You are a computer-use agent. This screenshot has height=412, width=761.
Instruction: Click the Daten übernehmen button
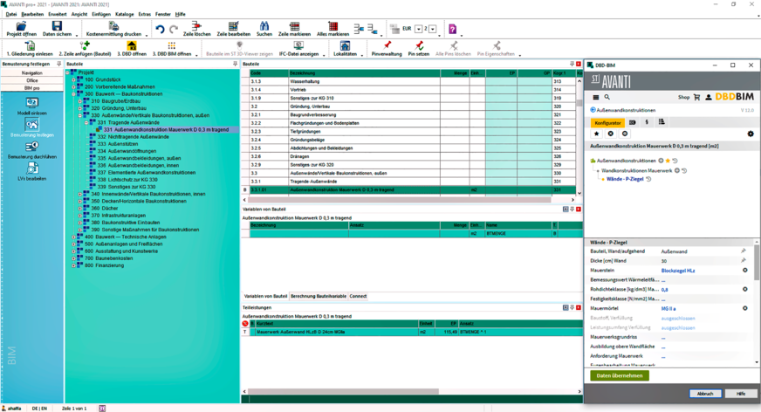(x=619, y=375)
